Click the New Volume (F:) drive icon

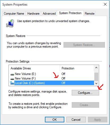tap(12, 79)
